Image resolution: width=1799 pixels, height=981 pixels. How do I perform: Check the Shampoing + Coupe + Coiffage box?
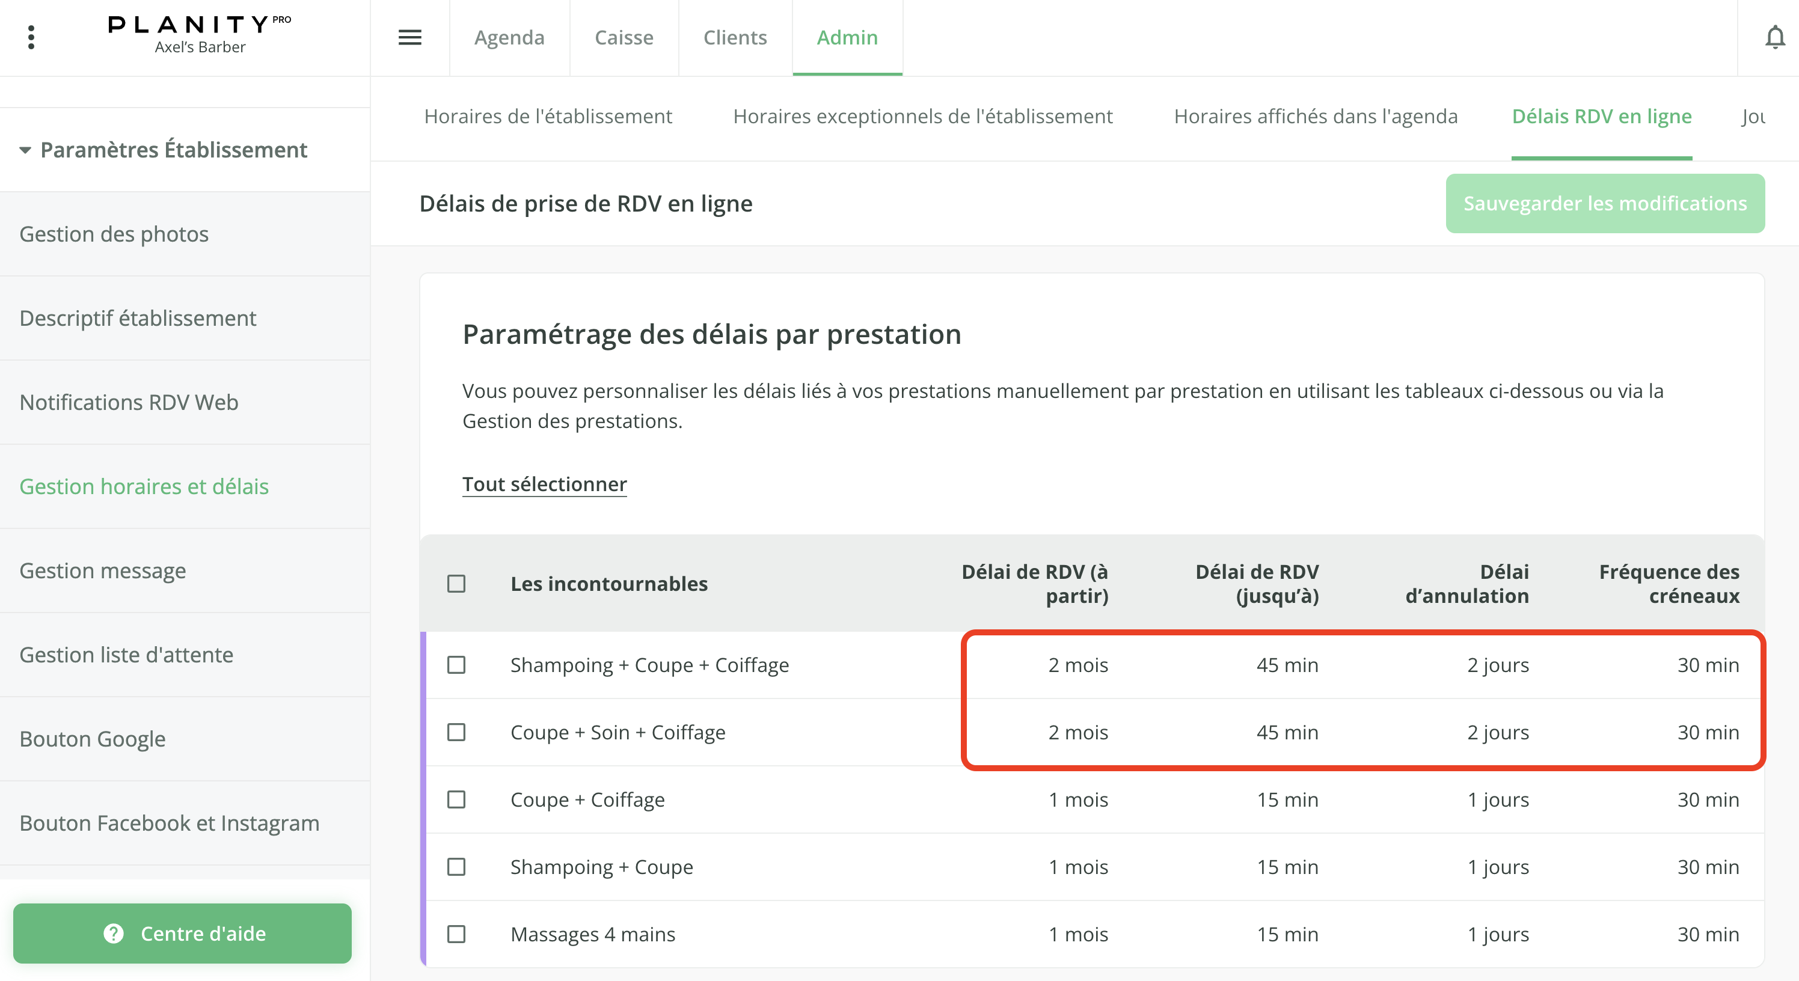click(x=456, y=665)
